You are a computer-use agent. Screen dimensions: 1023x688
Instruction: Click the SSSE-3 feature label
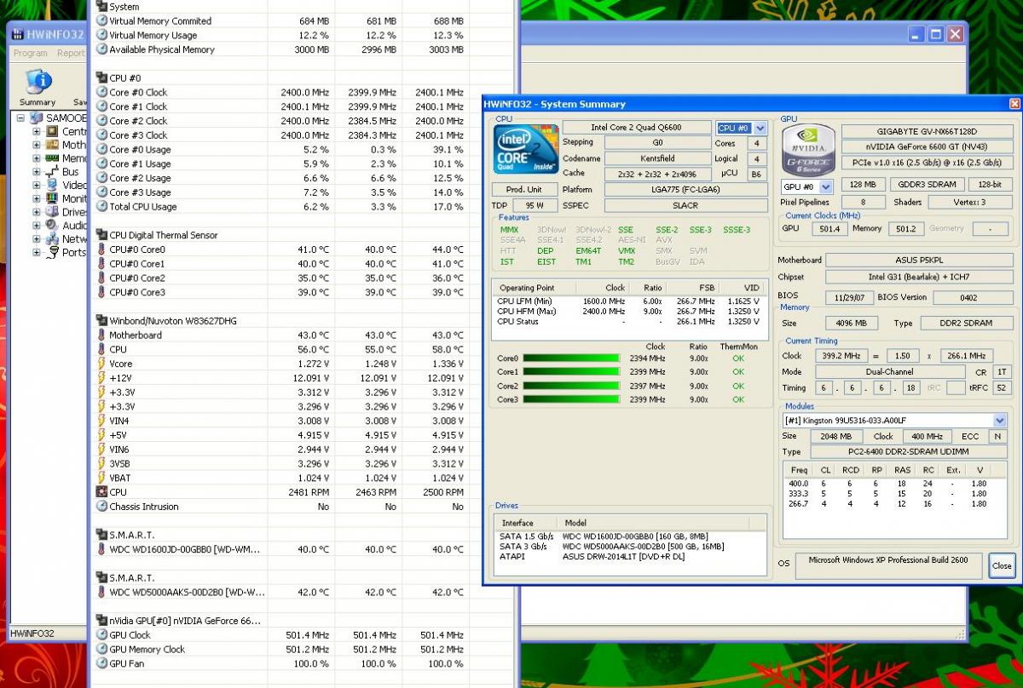[x=737, y=230]
